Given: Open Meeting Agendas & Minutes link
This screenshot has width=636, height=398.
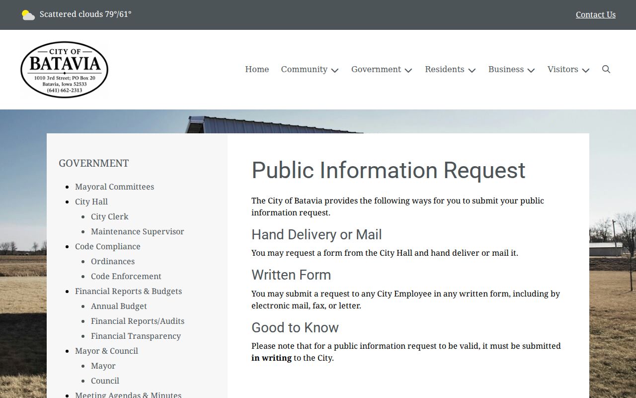Looking at the screenshot, I should (x=128, y=395).
